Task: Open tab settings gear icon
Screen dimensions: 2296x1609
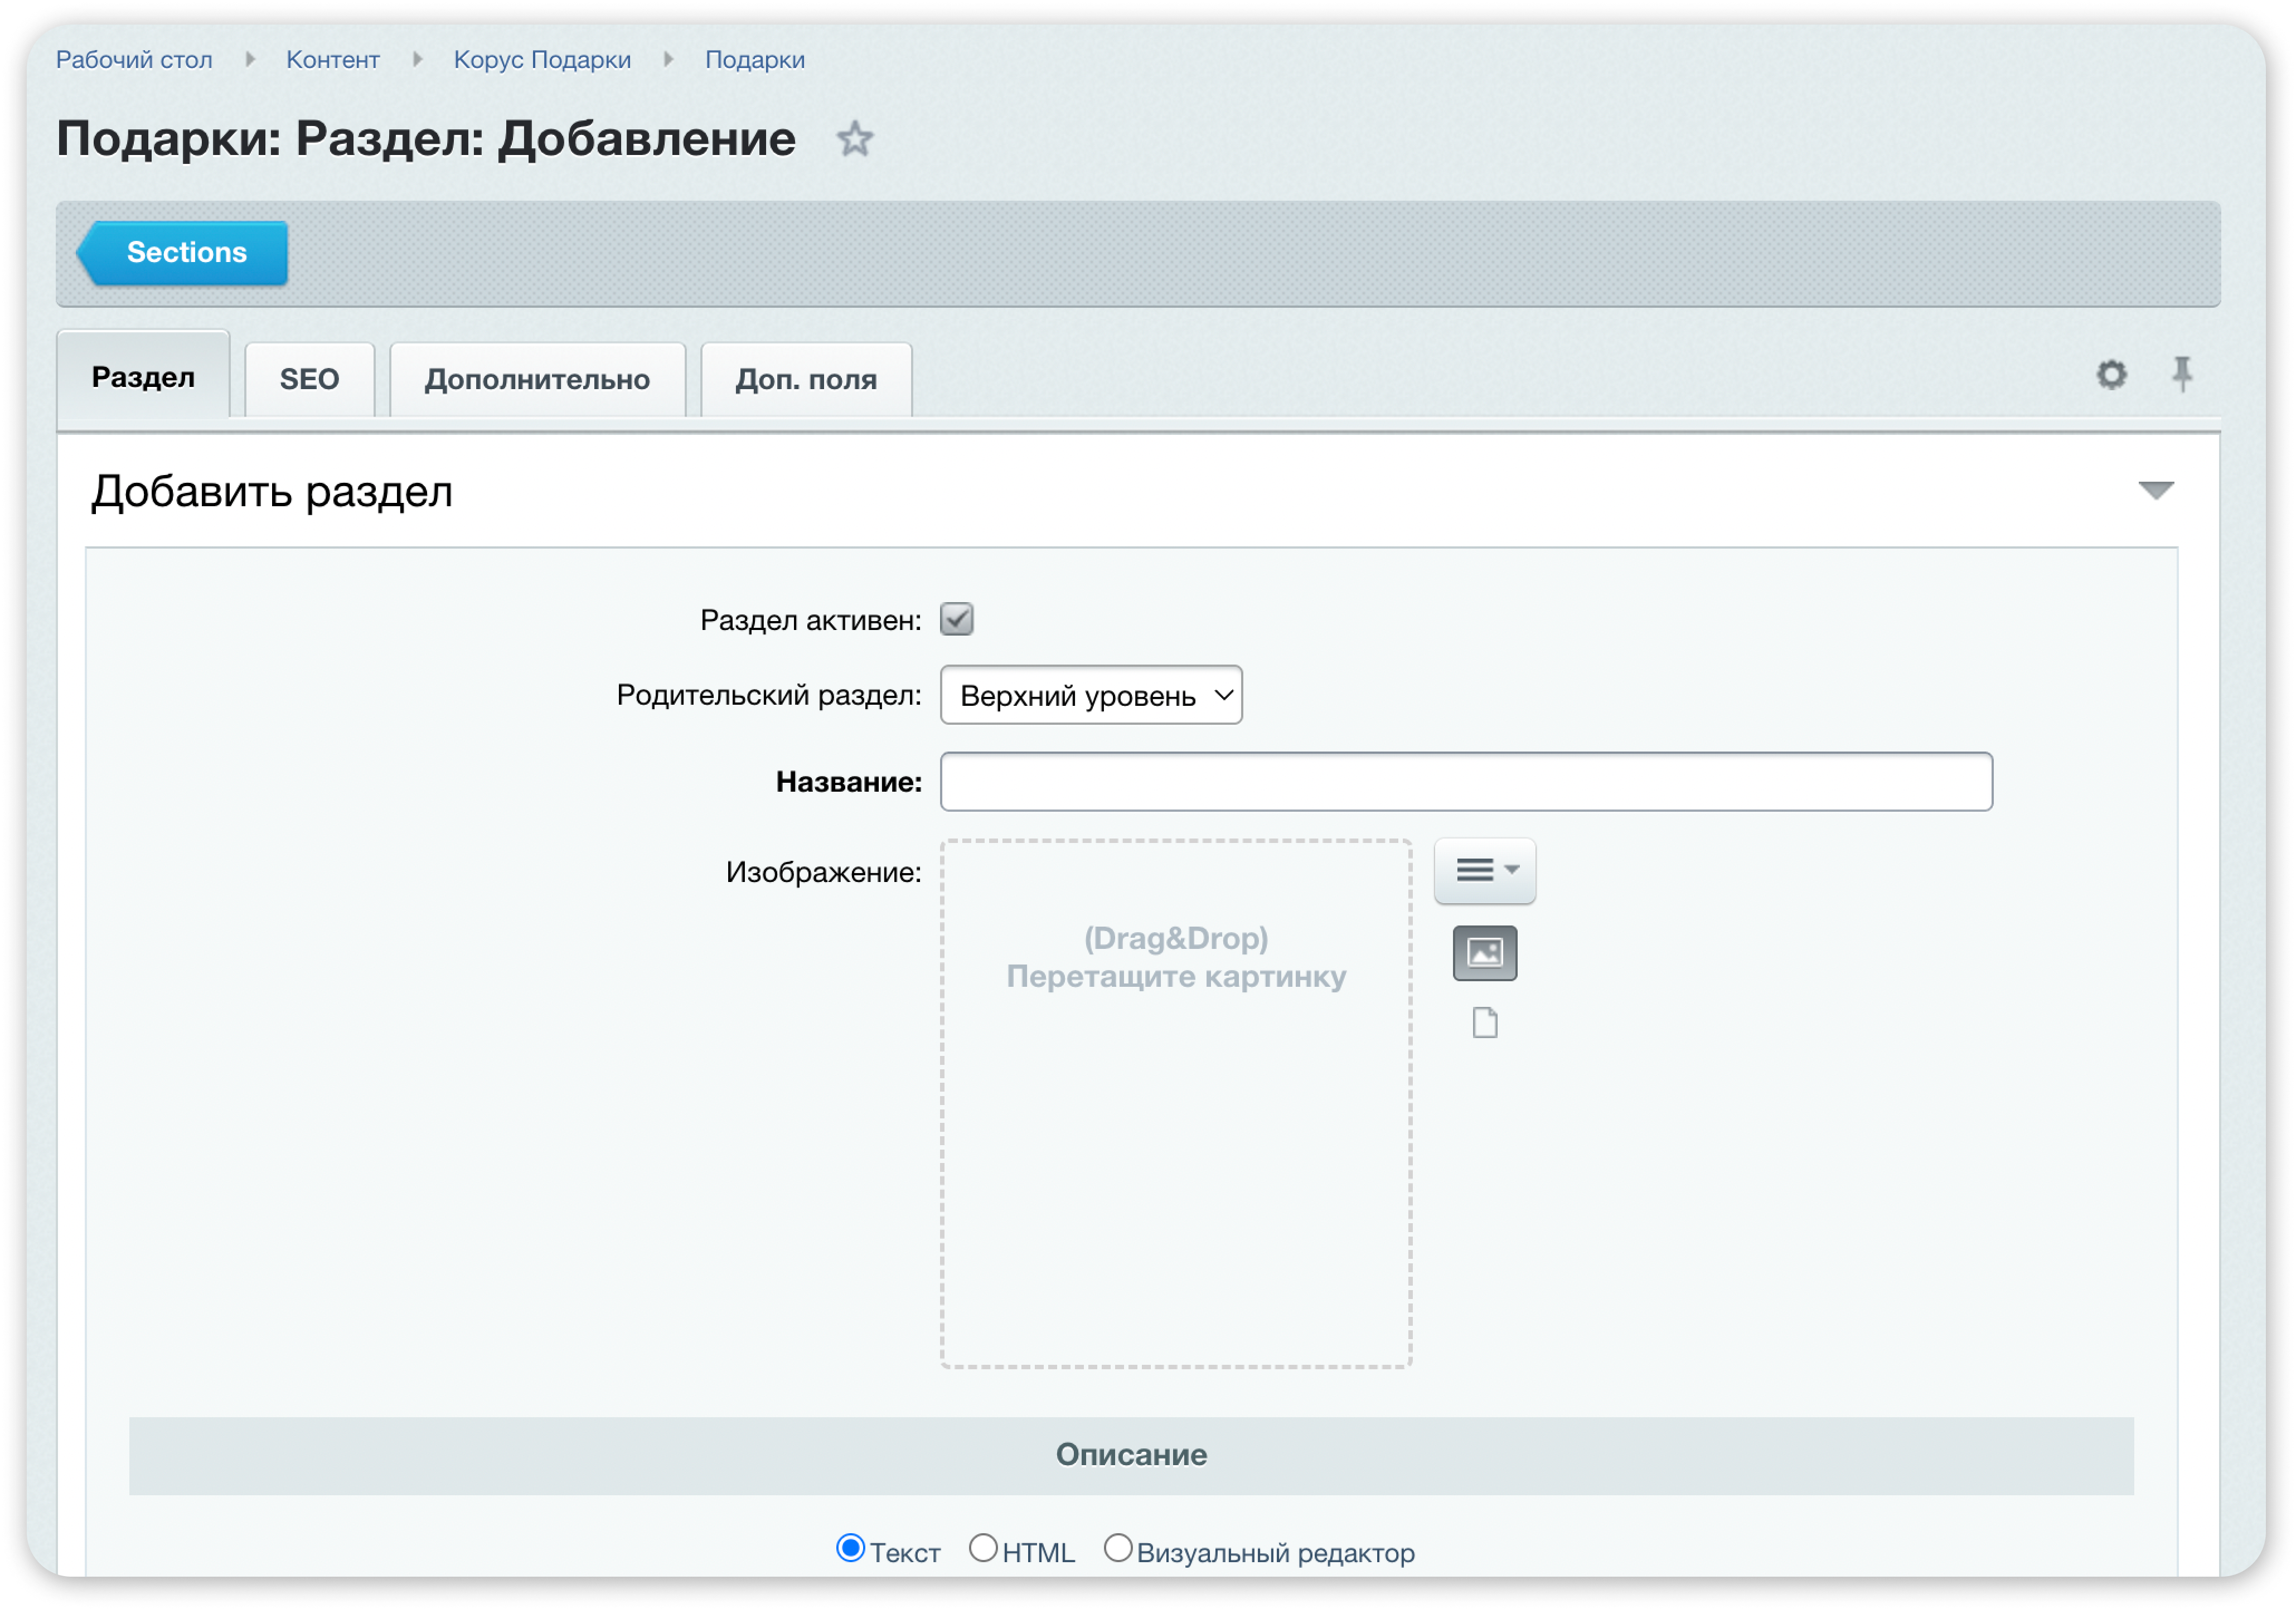Action: 2111,376
